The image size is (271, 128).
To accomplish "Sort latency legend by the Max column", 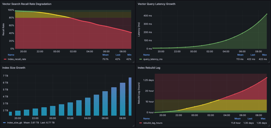I will (x=265, y=55).
